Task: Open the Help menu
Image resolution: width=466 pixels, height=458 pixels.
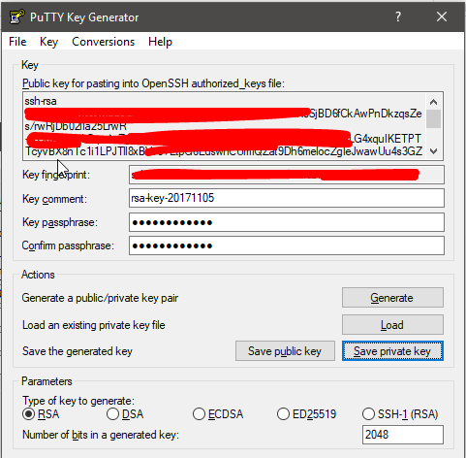Action: click(160, 42)
